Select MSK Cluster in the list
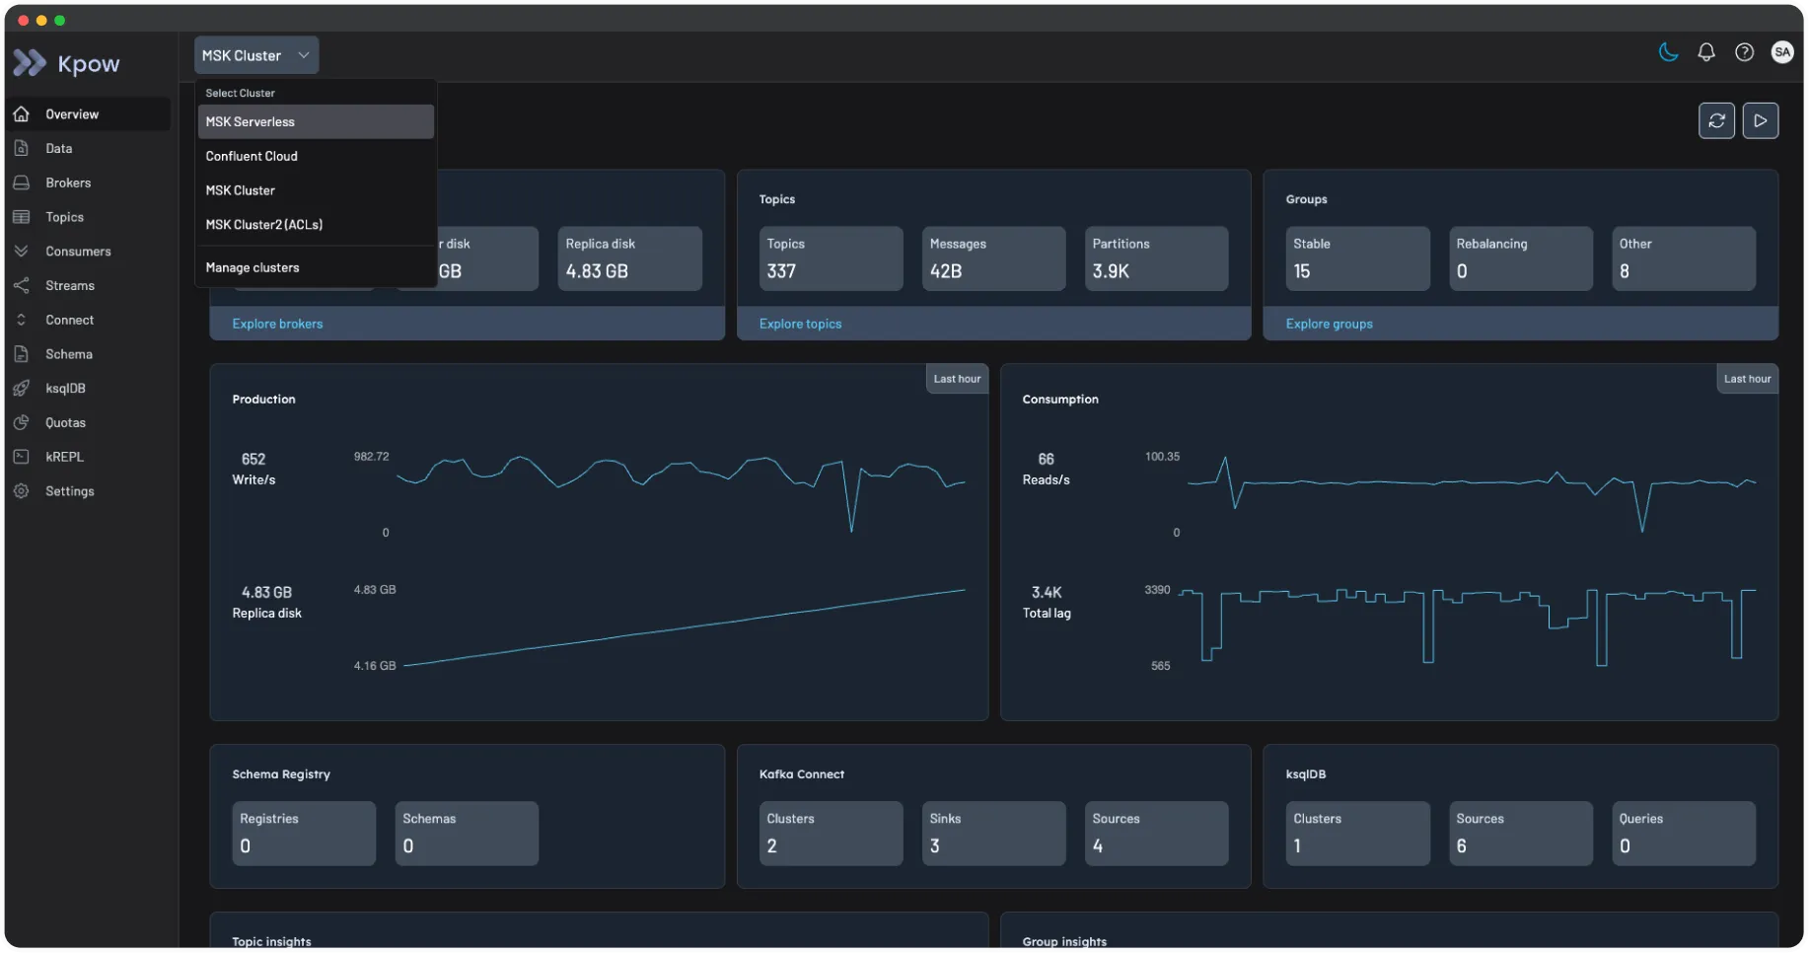This screenshot has height=953, width=1809. tap(316, 190)
